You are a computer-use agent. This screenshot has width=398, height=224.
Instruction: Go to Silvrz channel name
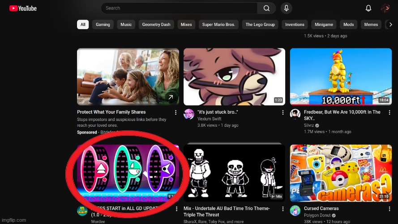[309, 125]
